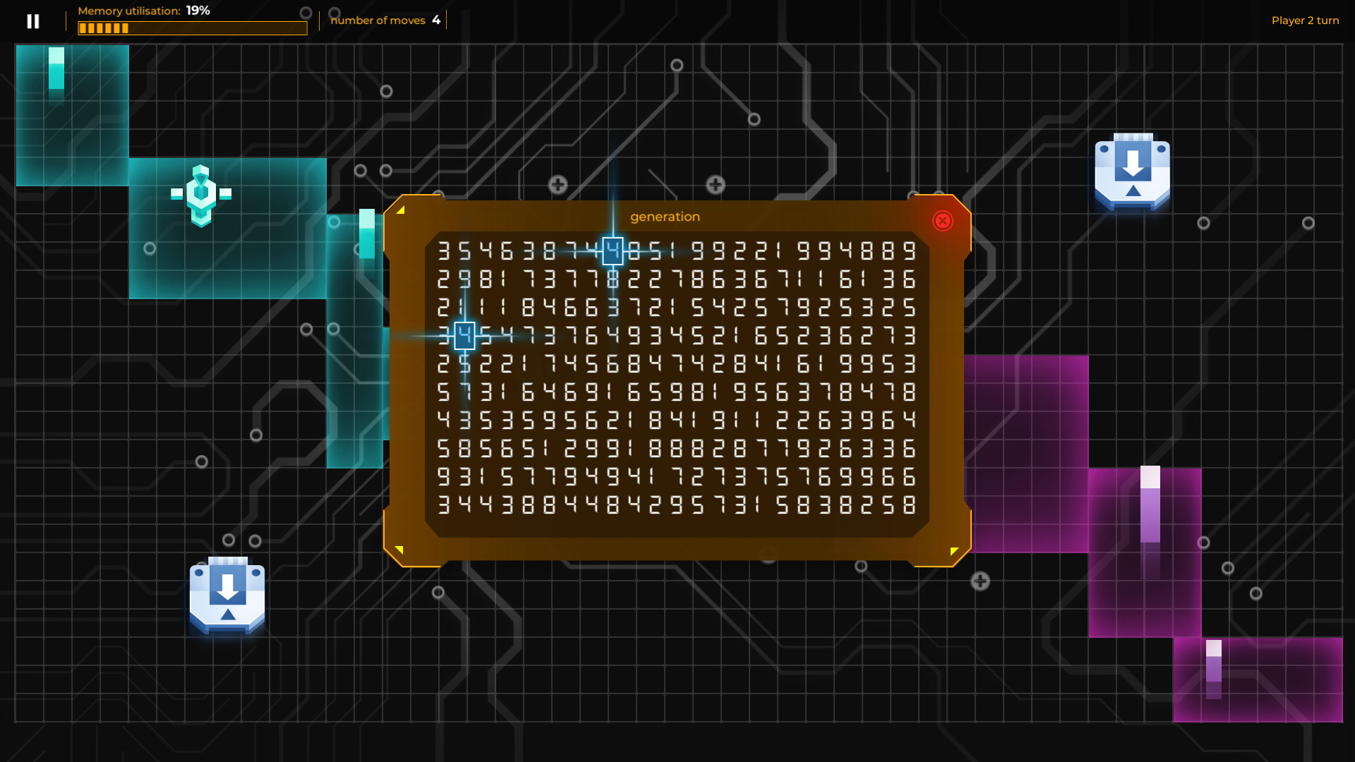1355x762 pixels.
Task: Select the download block icon near bottom left
Action: tap(226, 593)
